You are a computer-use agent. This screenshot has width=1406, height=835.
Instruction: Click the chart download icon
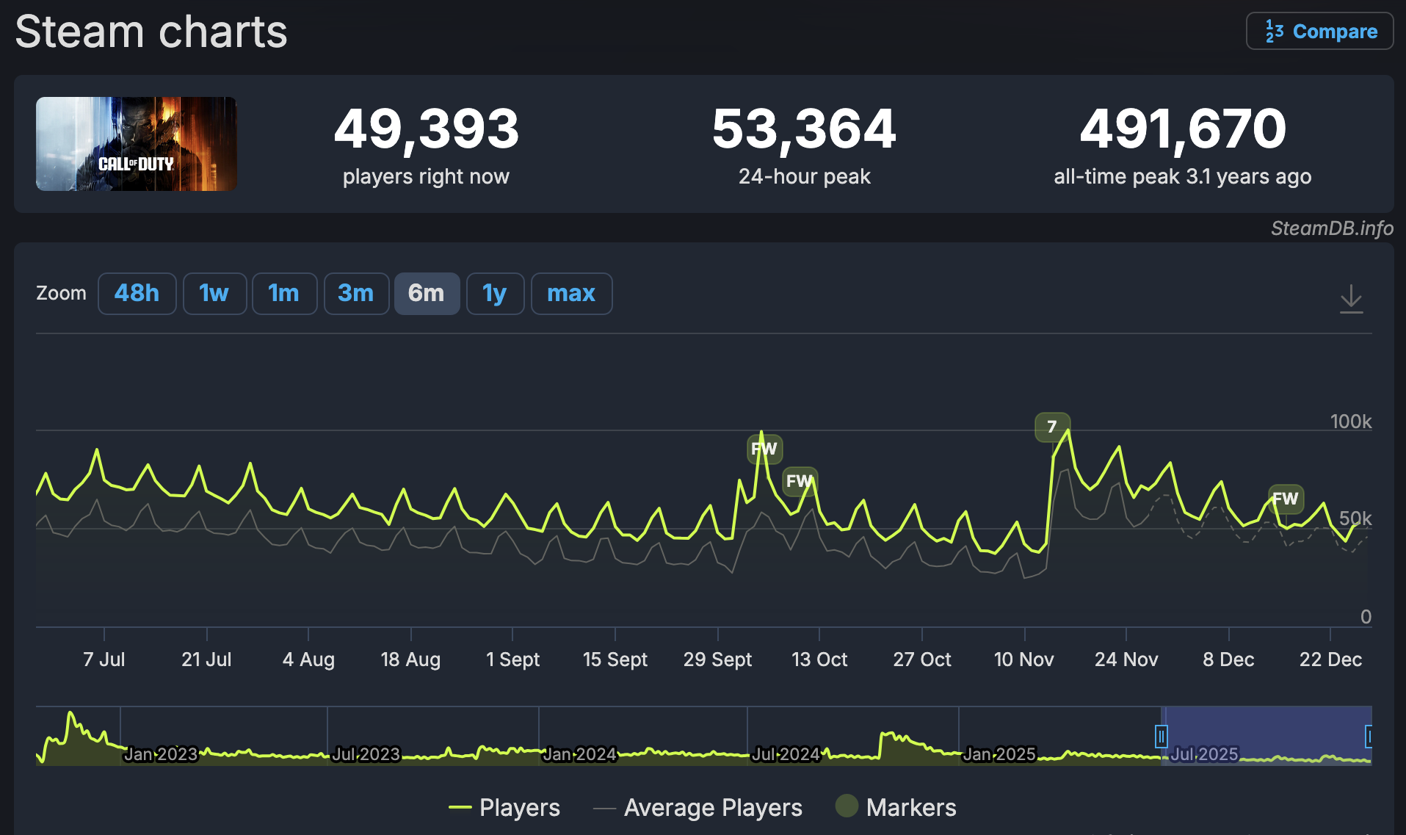(x=1351, y=299)
